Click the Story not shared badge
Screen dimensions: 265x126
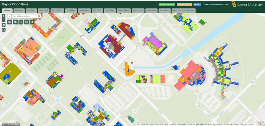[x=184, y=4]
